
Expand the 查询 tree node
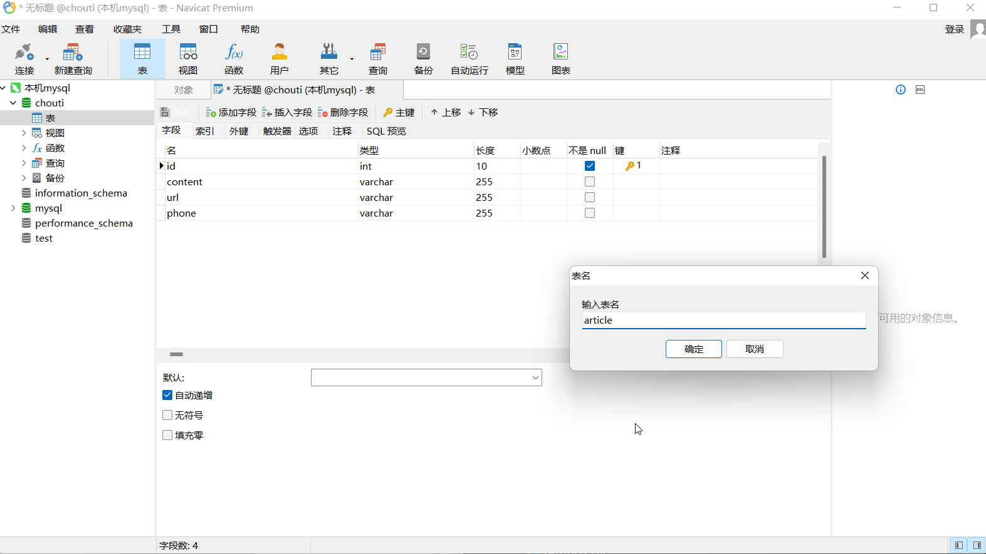tap(24, 163)
